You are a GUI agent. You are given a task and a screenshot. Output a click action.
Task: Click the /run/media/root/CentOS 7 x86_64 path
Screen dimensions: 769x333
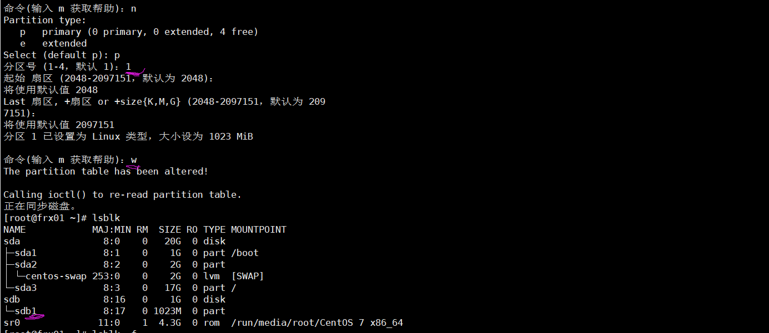click(x=317, y=322)
